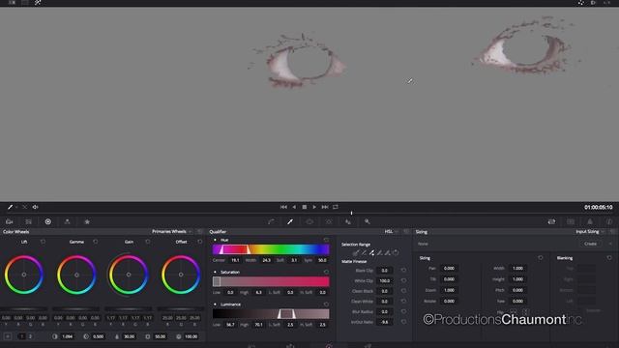The width and height of the screenshot is (619, 348).
Task: Open the Keyframes palette
Action: point(571,221)
